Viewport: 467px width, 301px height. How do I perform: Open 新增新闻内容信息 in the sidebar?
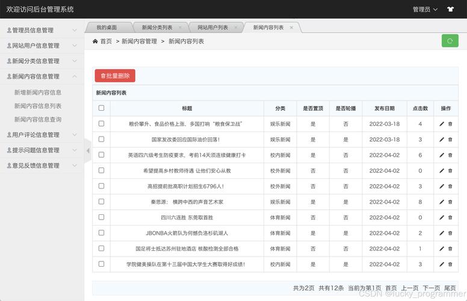tap(38, 92)
